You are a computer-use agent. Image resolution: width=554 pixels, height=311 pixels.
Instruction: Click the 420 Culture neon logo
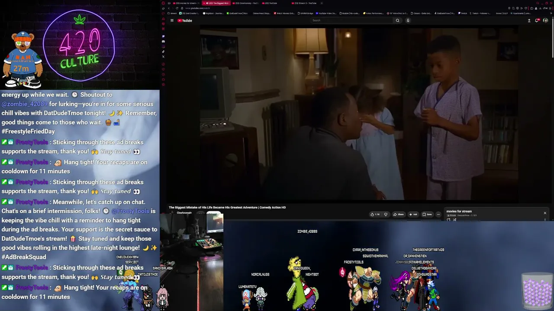pos(79,46)
